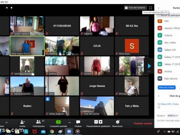Select the JULIA participant tile
This screenshot has height=135, width=180.
tap(97, 46)
